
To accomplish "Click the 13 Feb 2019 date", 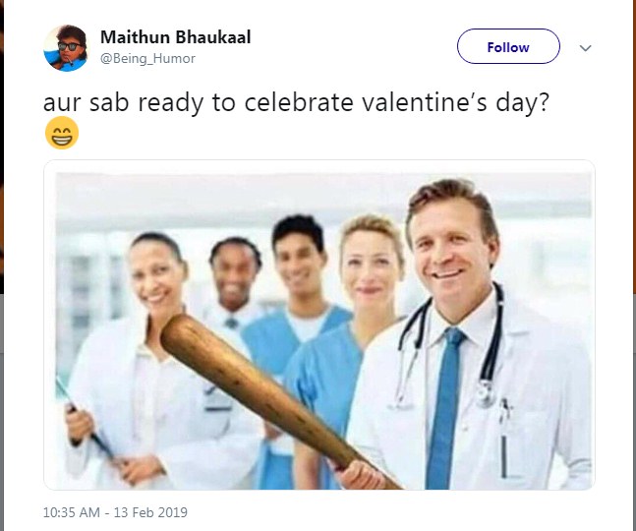I will 150,512.
